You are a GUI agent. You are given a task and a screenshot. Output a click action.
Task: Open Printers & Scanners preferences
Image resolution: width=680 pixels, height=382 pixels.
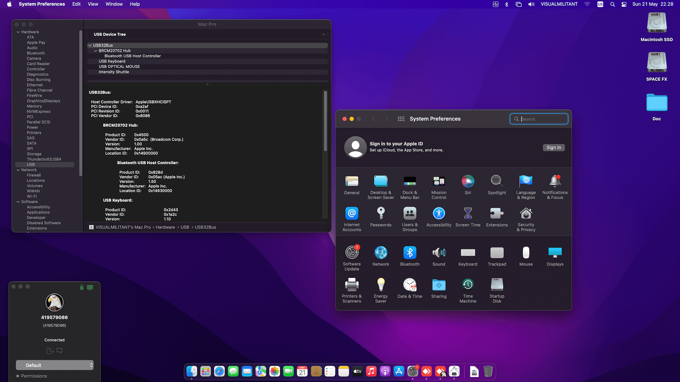[x=352, y=291]
